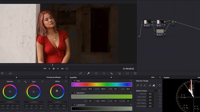The width and height of the screenshot is (200, 112).
Task: Play the clip forward
Action: (x=58, y=68)
